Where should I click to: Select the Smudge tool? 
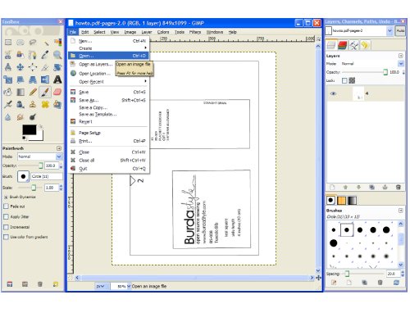pyautogui.click(x=20, y=117)
